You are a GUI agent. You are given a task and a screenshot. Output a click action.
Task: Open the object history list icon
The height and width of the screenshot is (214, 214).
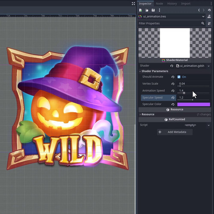point(209,10)
